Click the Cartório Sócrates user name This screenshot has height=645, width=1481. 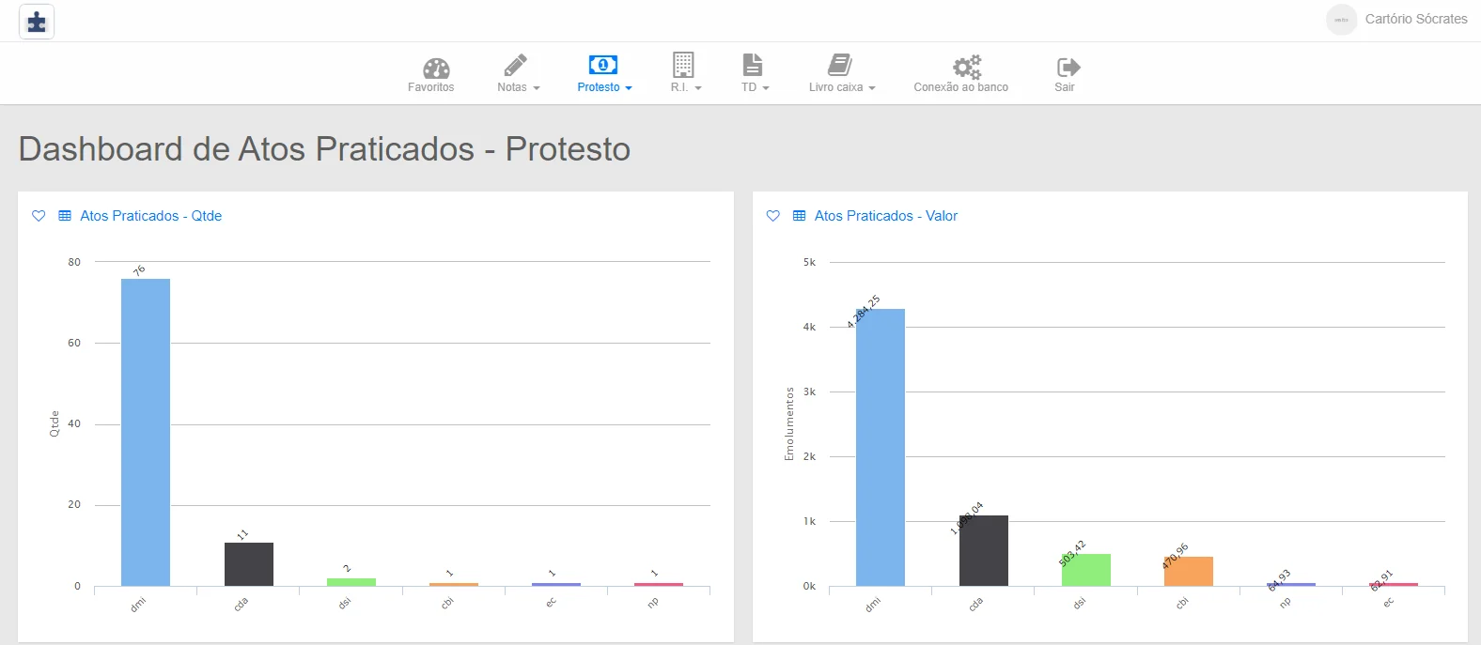tap(1416, 19)
